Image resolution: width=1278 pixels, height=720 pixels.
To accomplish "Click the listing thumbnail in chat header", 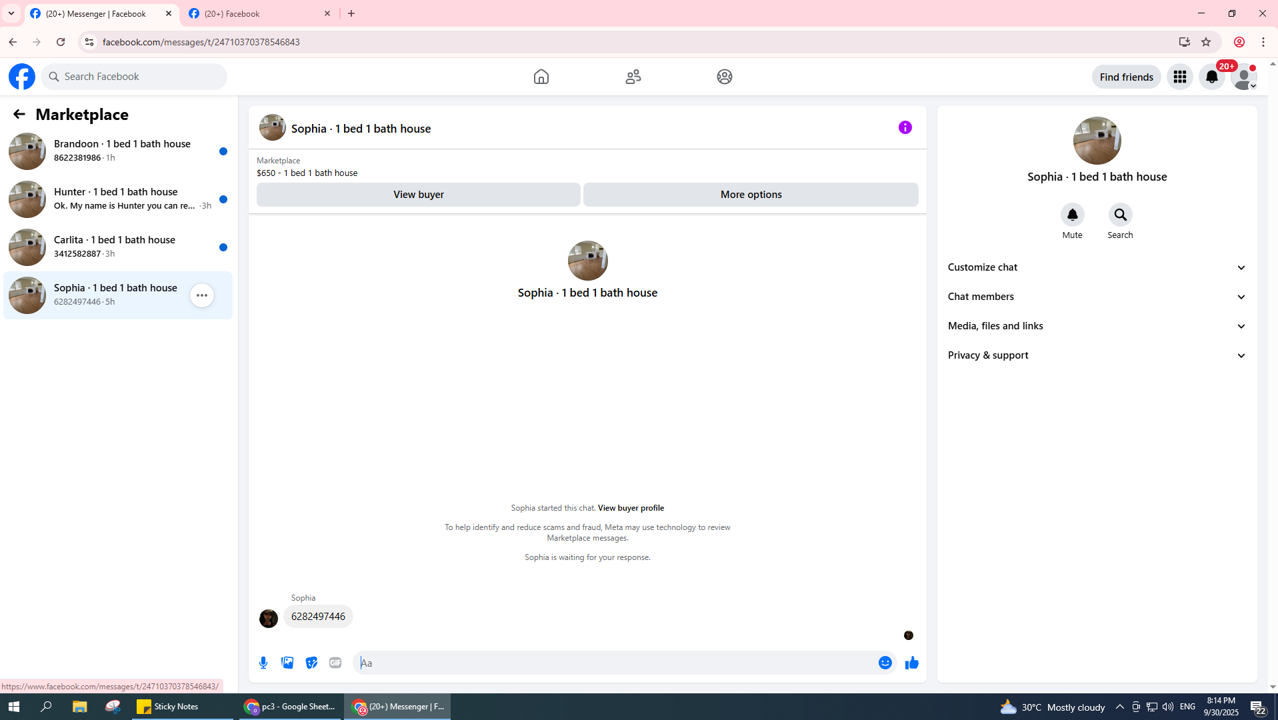I will pyautogui.click(x=272, y=127).
